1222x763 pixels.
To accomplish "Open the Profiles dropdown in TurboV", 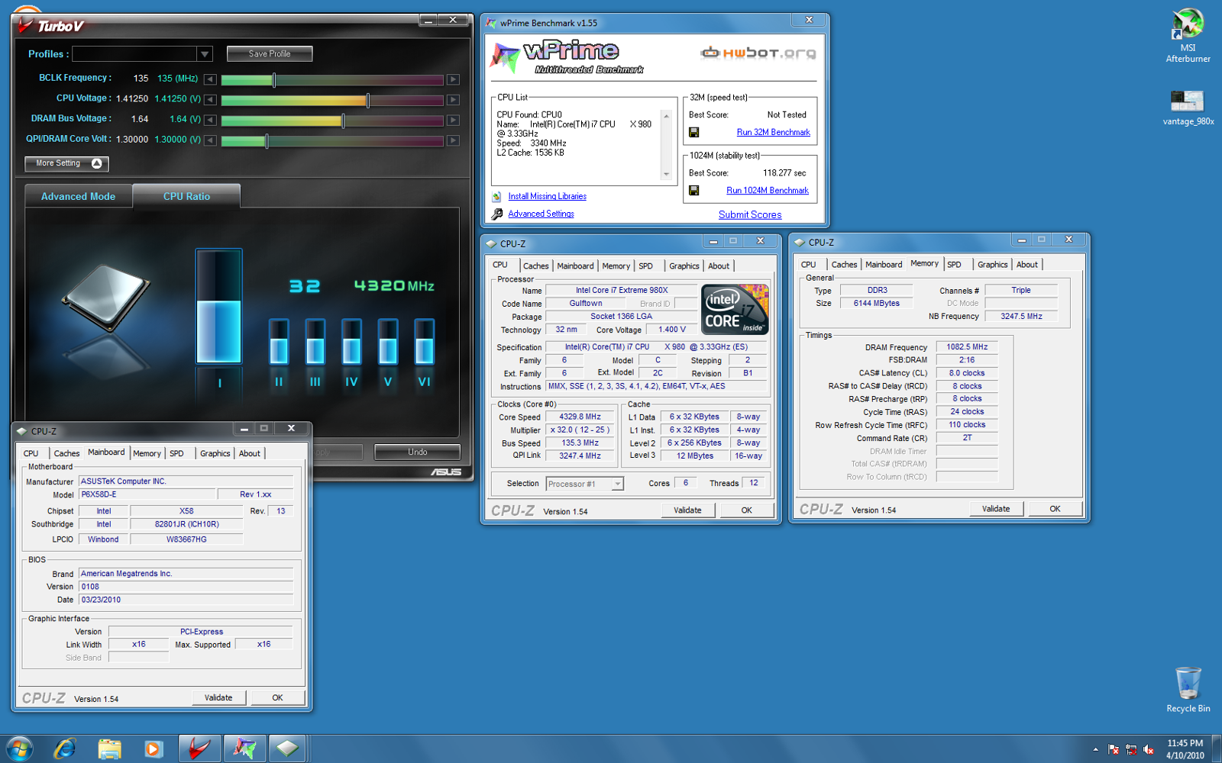I will pos(204,54).
